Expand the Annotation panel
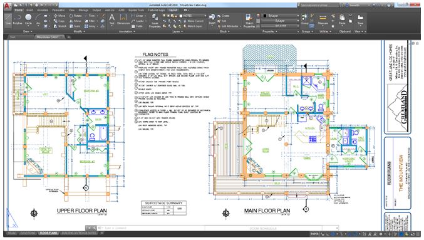Viewport: 424px width, 240px height. pos(127,31)
